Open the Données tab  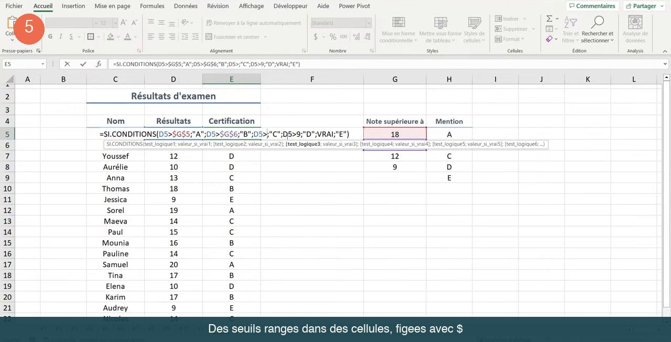click(x=186, y=6)
